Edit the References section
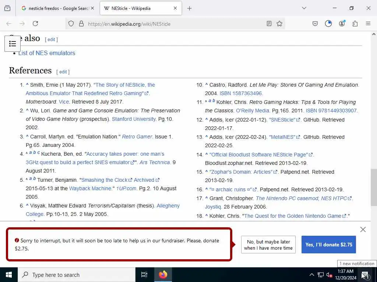Viewport: 377px width, 282px height. point(63,72)
